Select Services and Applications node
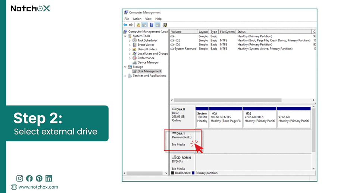The image size is (344, 193). coord(149,75)
